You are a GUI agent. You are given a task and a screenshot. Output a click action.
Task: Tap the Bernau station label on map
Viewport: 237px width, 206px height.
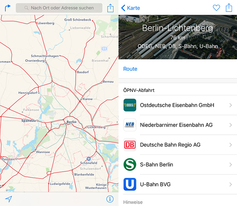coord(108,82)
